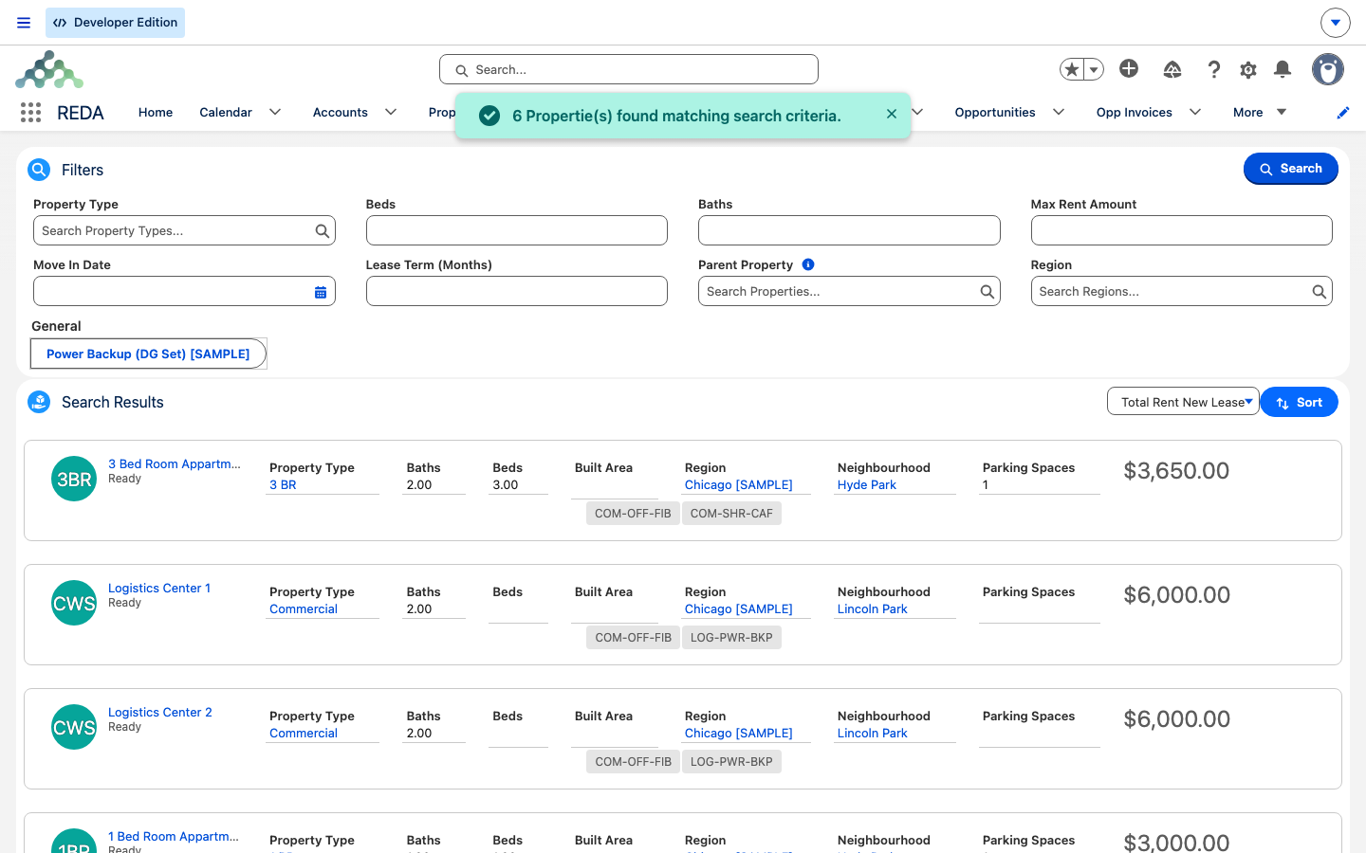Click the 3BR round avatar icon

tap(74, 479)
